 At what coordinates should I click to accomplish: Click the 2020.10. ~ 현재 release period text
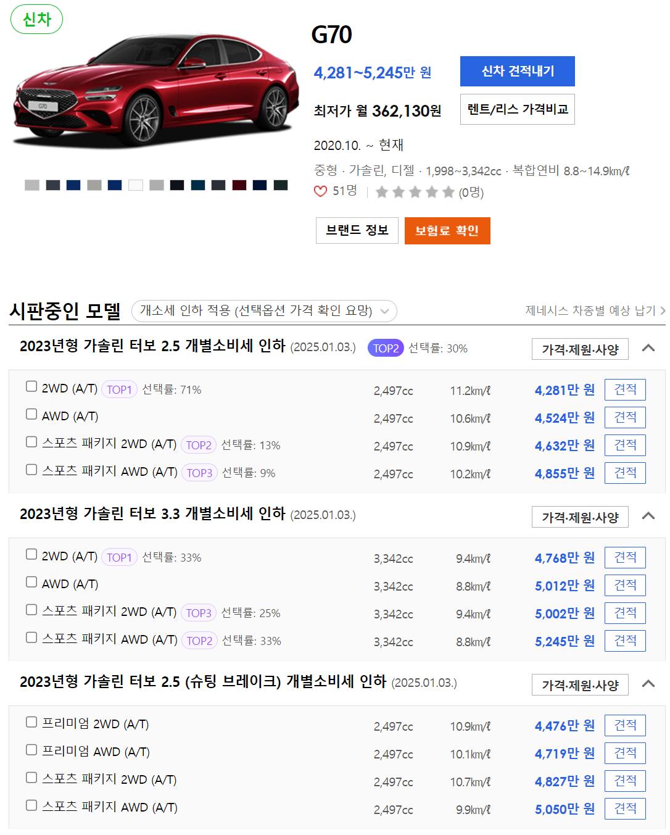pyautogui.click(x=358, y=145)
